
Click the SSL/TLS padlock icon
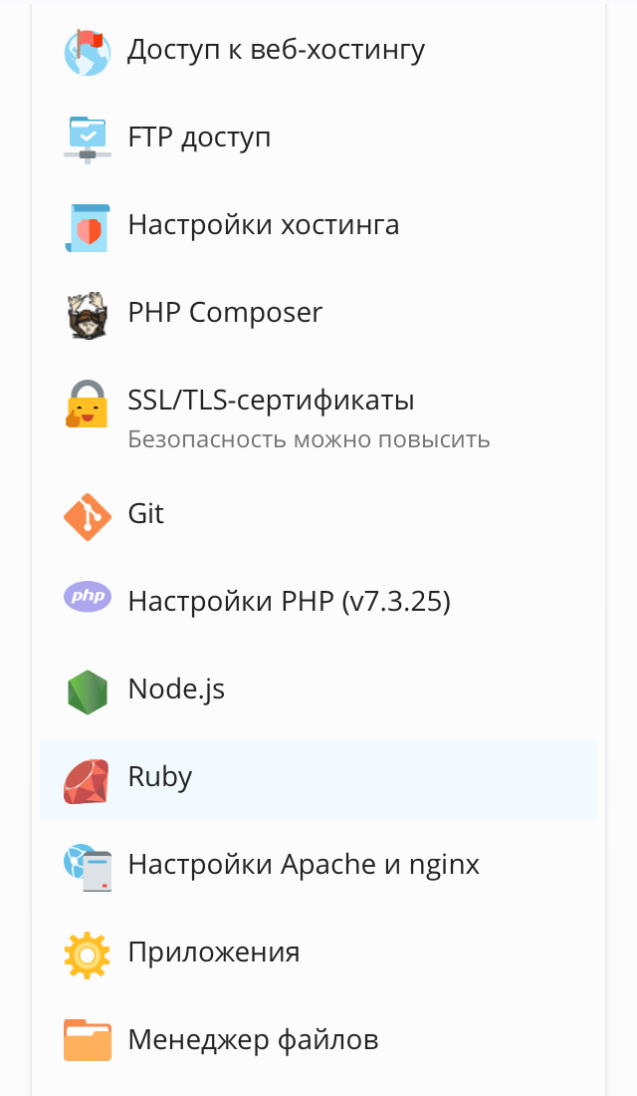(x=88, y=403)
